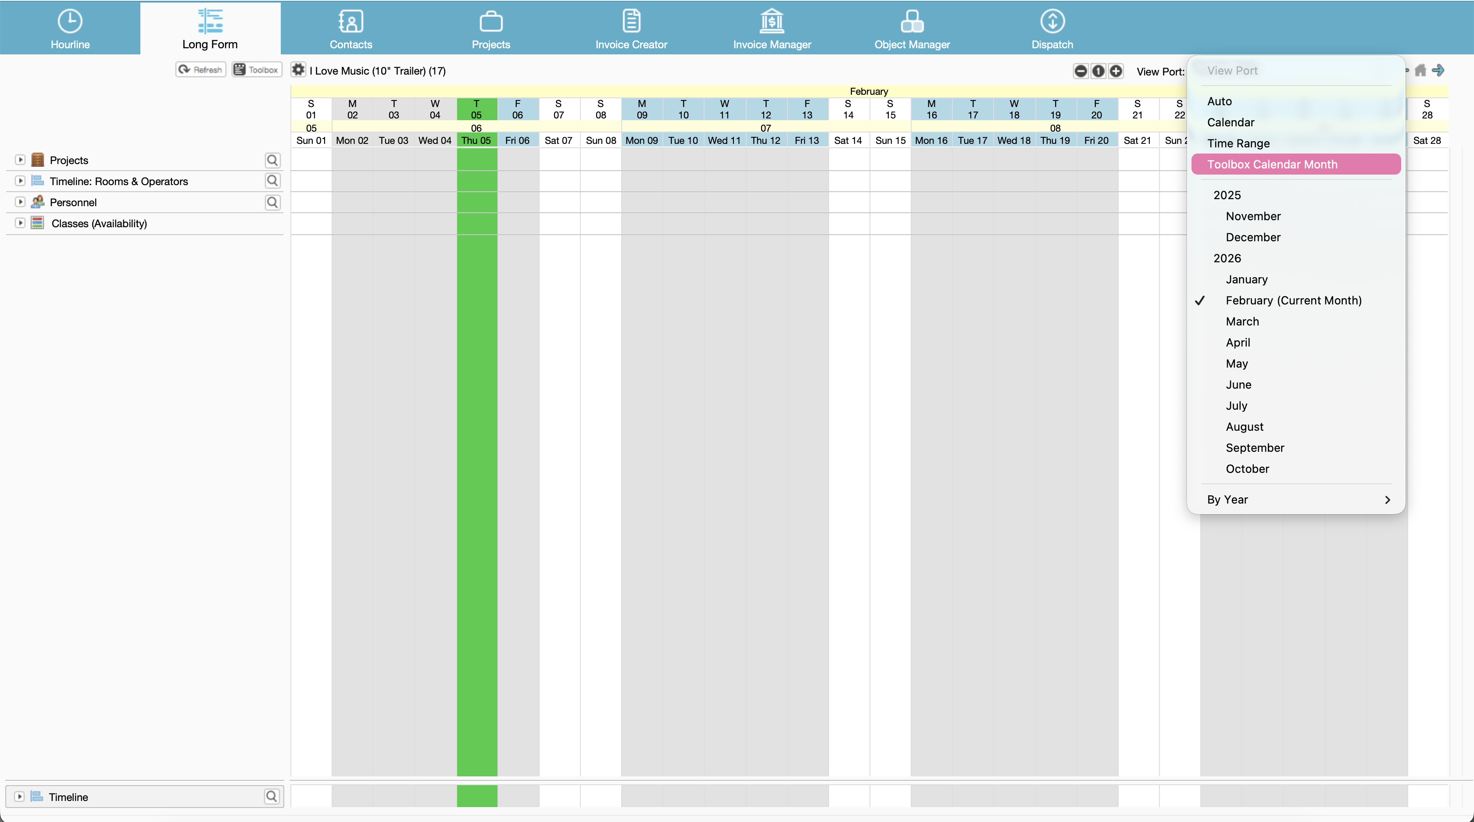
Task: Click the Thu 05 highlighted day header
Action: point(476,140)
